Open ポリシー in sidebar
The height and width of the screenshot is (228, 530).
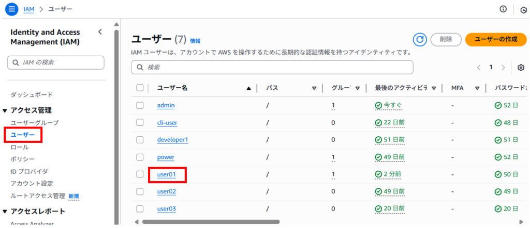(23, 159)
